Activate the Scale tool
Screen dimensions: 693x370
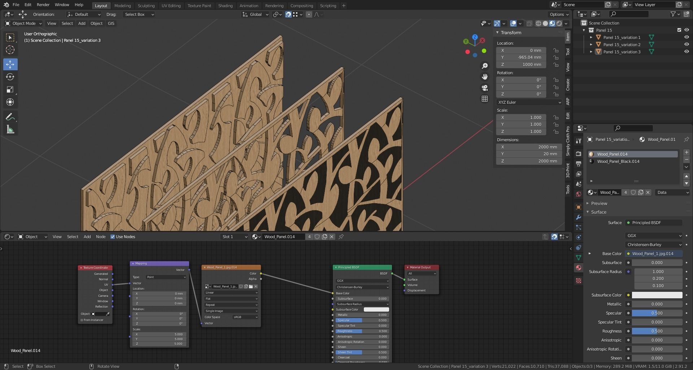pyautogui.click(x=10, y=89)
